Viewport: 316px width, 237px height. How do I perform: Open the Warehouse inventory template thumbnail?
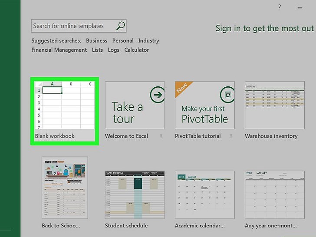tap(275, 105)
